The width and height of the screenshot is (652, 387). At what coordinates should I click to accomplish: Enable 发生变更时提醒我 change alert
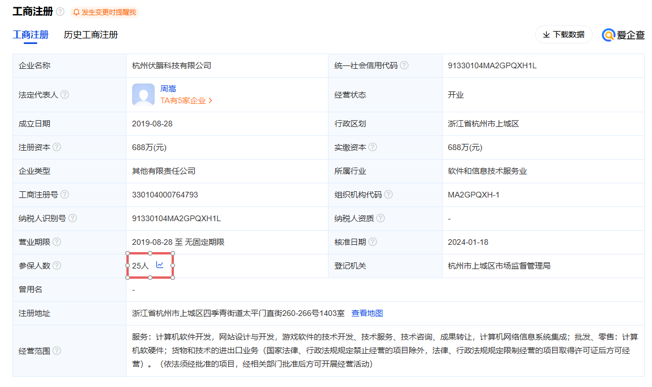104,12
